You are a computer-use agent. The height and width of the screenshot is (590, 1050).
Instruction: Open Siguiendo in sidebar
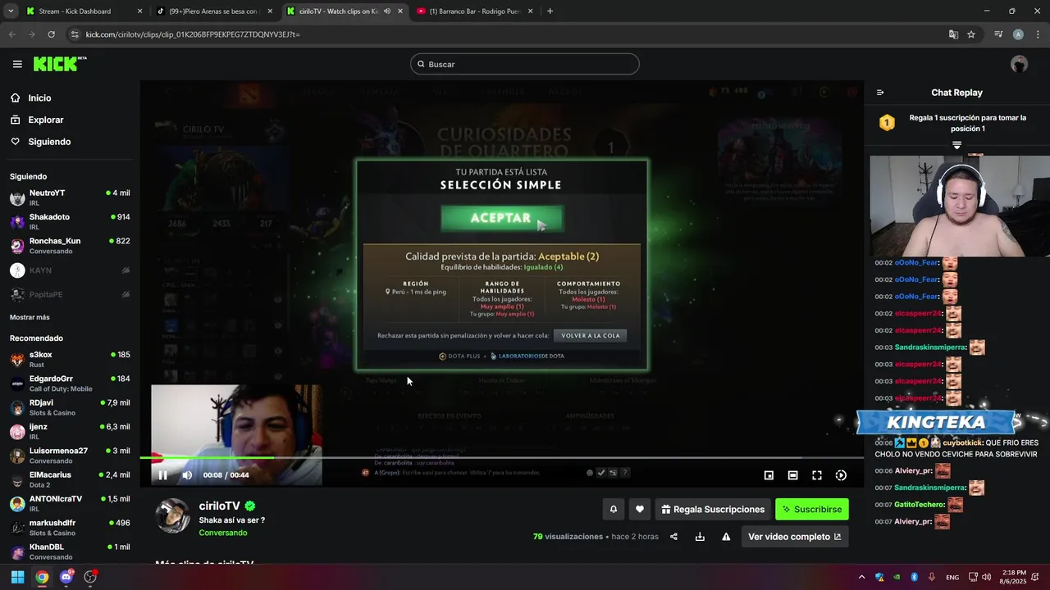pos(49,142)
